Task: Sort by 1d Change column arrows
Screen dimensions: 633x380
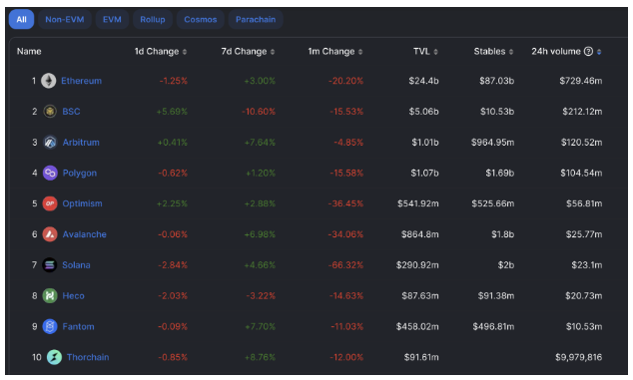Action: point(185,52)
